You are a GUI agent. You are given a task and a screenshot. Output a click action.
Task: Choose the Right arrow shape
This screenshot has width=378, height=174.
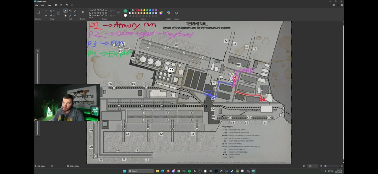[100, 13]
